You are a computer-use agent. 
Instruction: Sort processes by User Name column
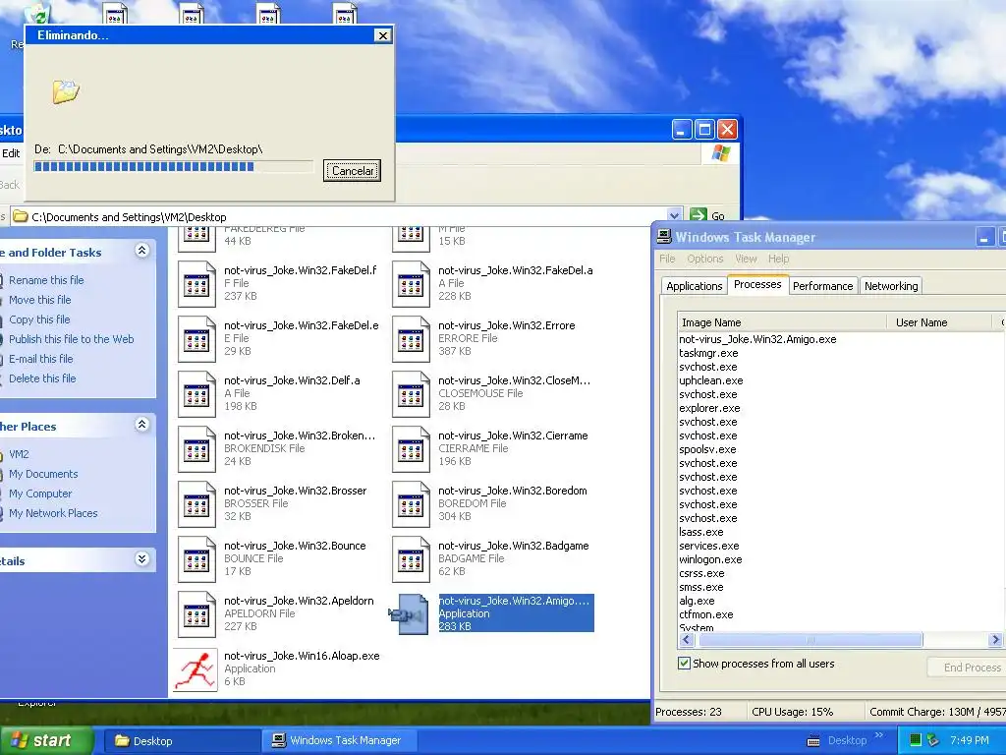[939, 322]
